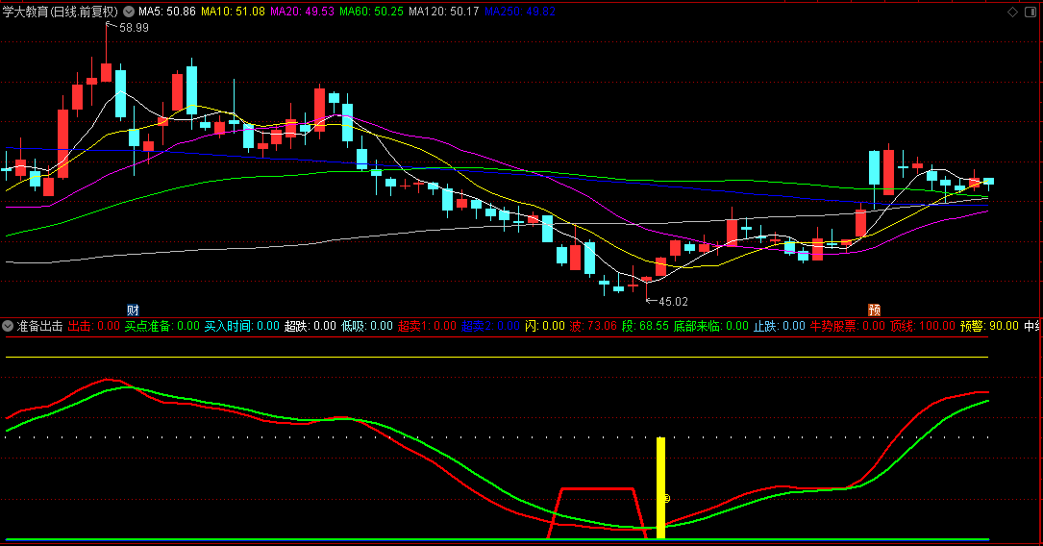Click the 58.99 high price label
Image resolution: width=1043 pixels, height=546 pixels.
pos(134,27)
